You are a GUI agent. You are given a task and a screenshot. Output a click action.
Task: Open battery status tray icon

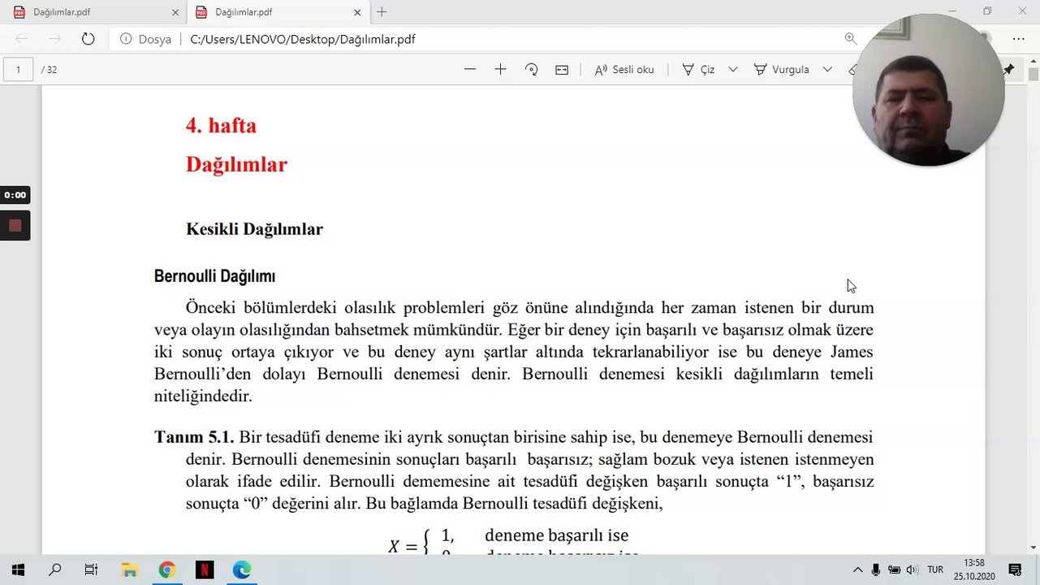[894, 570]
